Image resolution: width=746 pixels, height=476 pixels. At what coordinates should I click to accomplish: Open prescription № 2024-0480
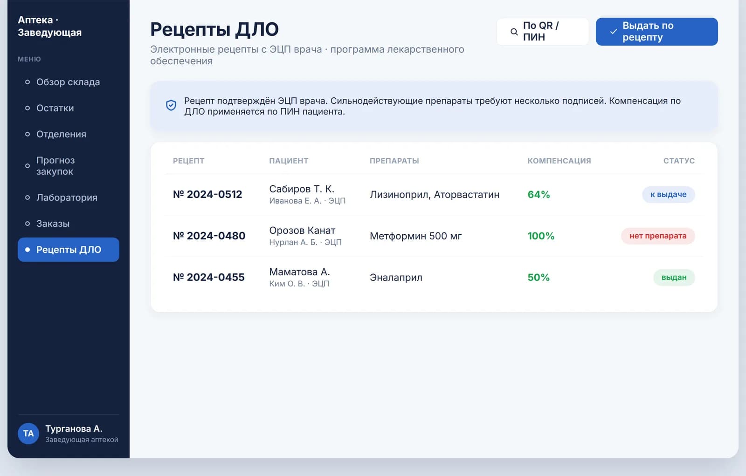click(x=209, y=236)
